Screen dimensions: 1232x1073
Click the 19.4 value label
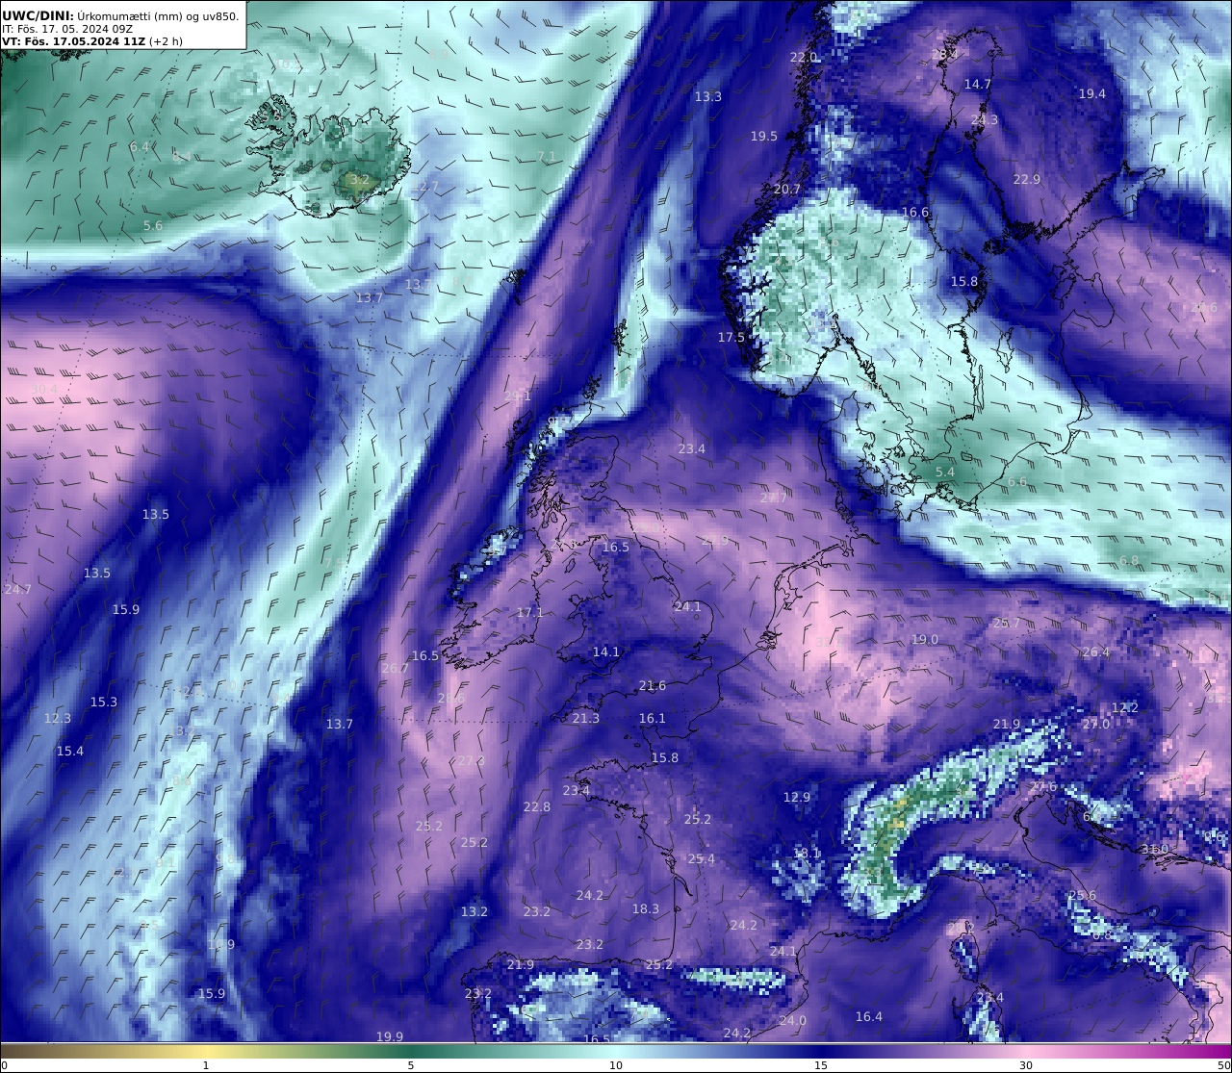[1092, 93]
